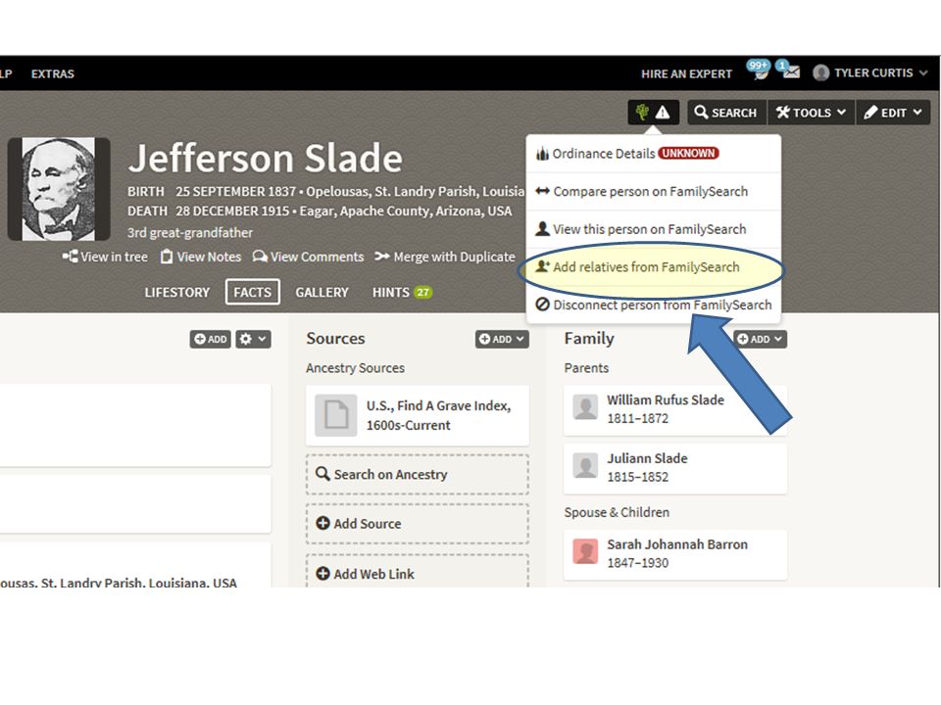Click the Find A Grave document icon
Viewport: 941px width, 705px height.
[x=336, y=415]
